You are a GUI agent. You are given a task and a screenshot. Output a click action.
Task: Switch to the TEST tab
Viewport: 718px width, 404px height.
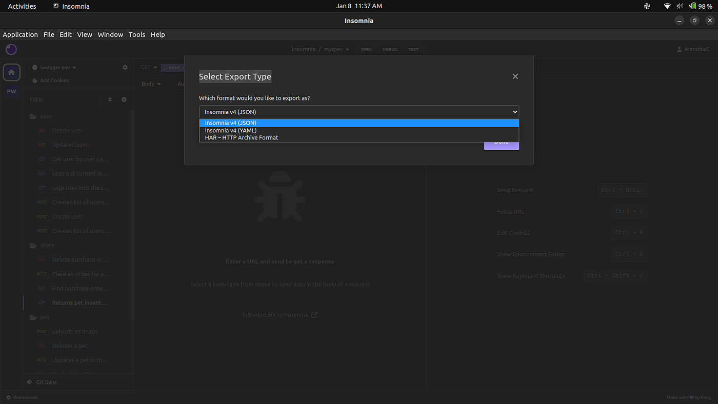point(413,50)
